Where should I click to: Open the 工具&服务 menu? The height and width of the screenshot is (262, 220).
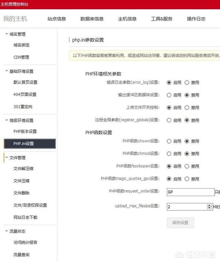[162, 19]
